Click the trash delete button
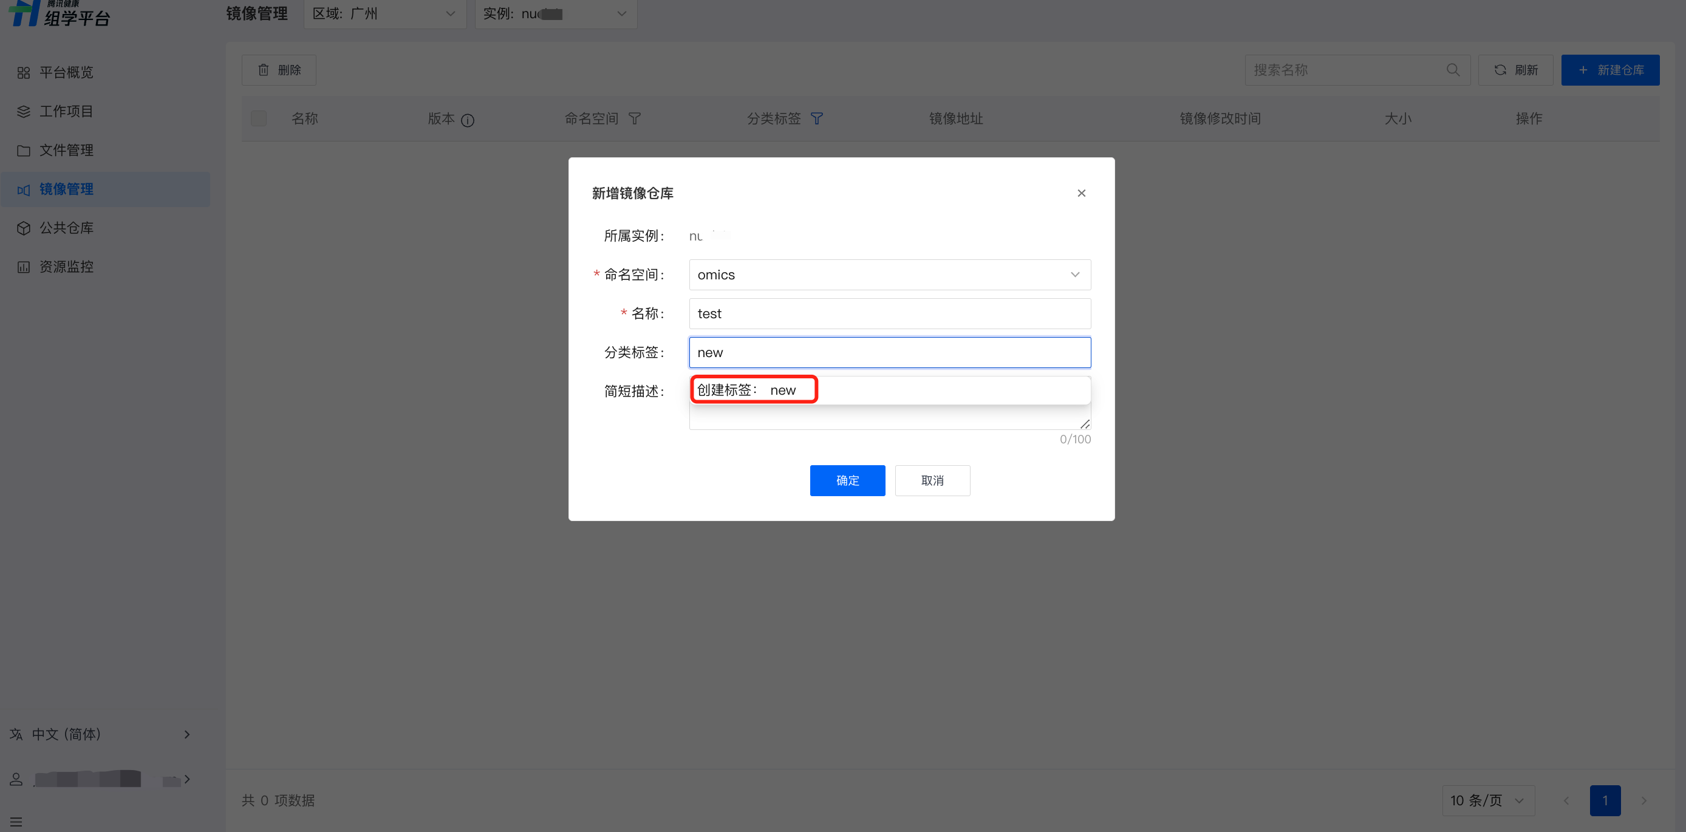The image size is (1686, 832). click(279, 70)
